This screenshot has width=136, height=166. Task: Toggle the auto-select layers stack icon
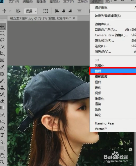click(x=18, y=11)
